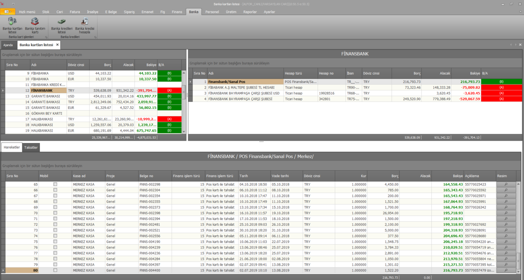Expand Banka kart işlemleri group launcher
524x280 pixels.
point(46,37)
